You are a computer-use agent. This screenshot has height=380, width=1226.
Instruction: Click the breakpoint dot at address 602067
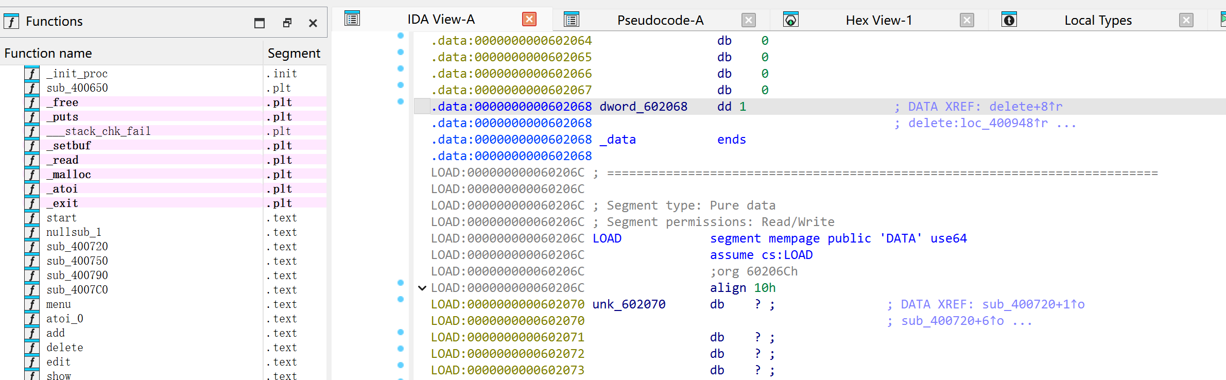tap(401, 85)
